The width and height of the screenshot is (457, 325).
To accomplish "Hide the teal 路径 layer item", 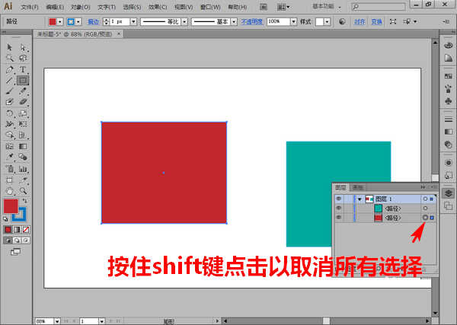I will click(x=338, y=208).
